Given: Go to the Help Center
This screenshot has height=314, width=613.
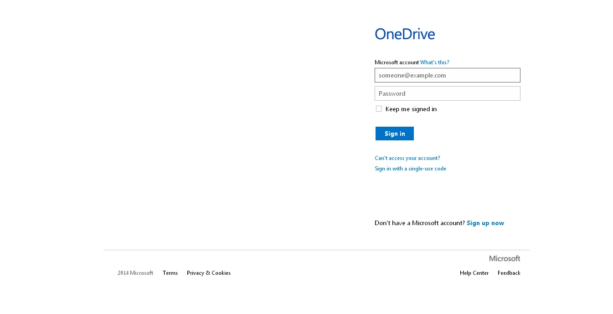Looking at the screenshot, I should click(x=474, y=273).
